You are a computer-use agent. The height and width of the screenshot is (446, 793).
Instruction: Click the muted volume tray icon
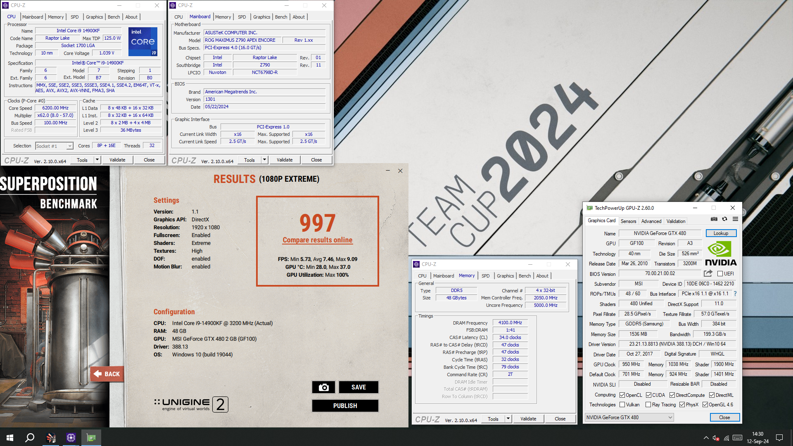click(x=716, y=438)
